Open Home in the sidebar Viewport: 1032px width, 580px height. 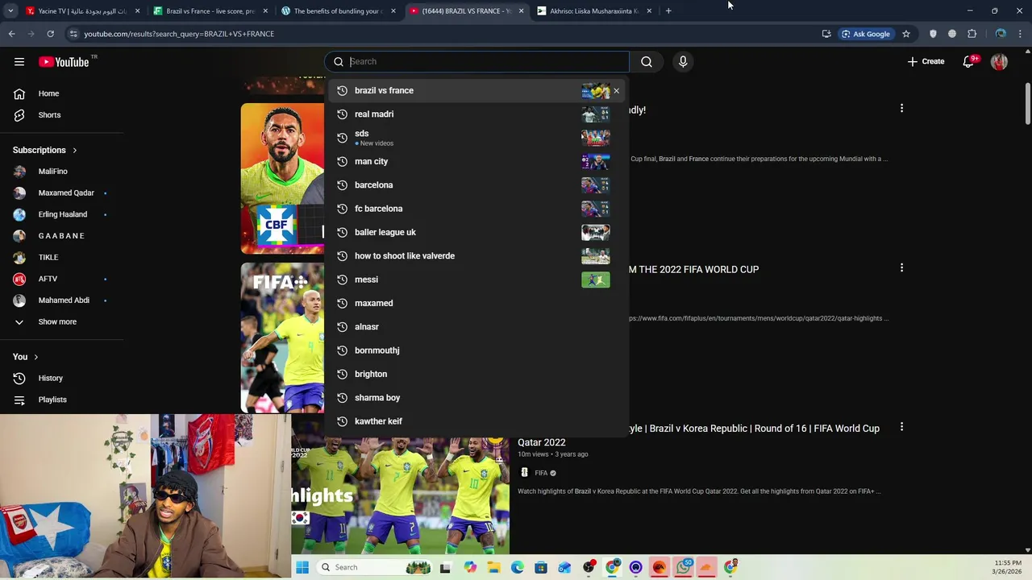[48, 93]
